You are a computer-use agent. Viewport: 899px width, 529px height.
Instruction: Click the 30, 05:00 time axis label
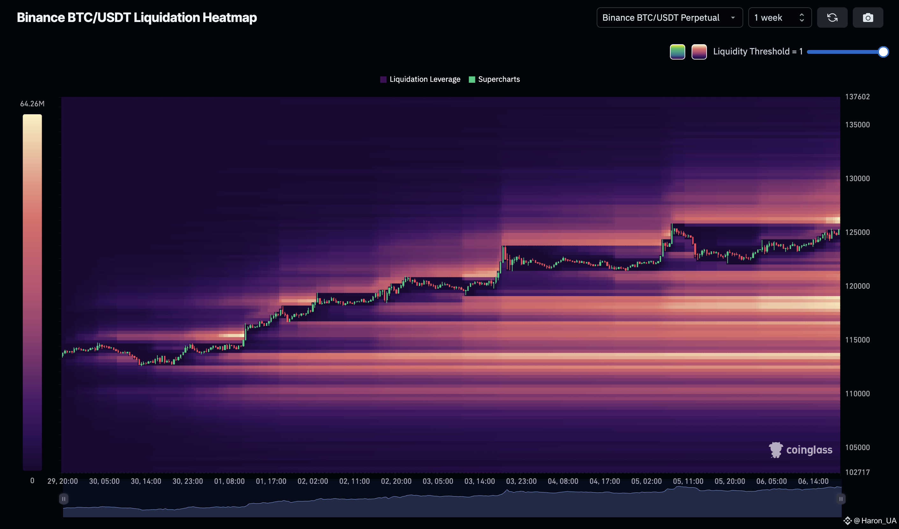point(104,481)
